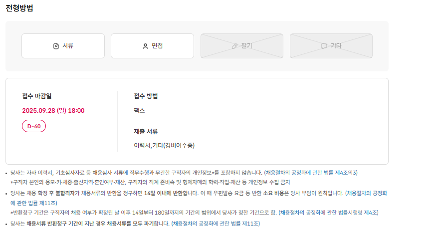Click the 팩스 submission method text
The image size is (437, 245).
tap(139, 111)
